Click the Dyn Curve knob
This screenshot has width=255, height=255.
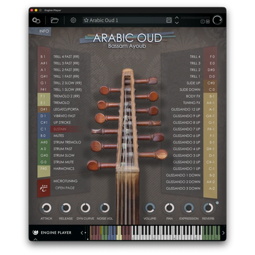(85, 208)
